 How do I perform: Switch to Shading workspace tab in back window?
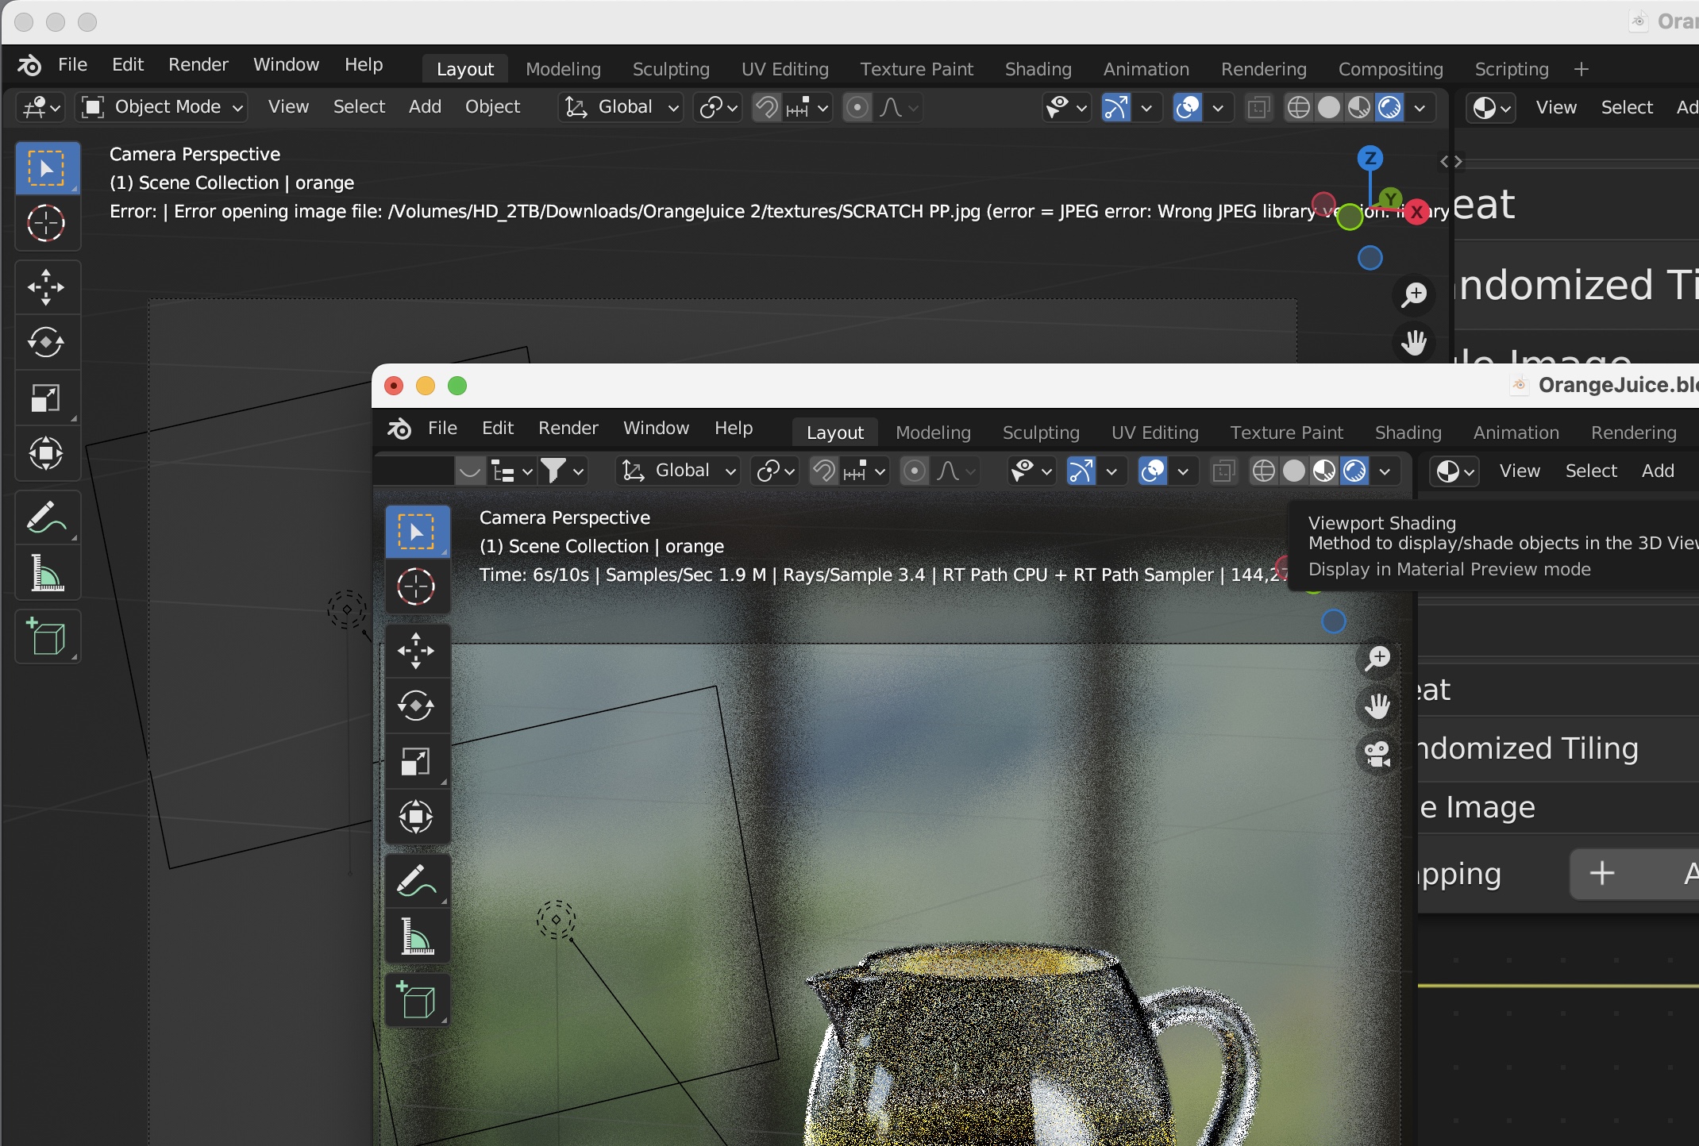tap(1038, 69)
